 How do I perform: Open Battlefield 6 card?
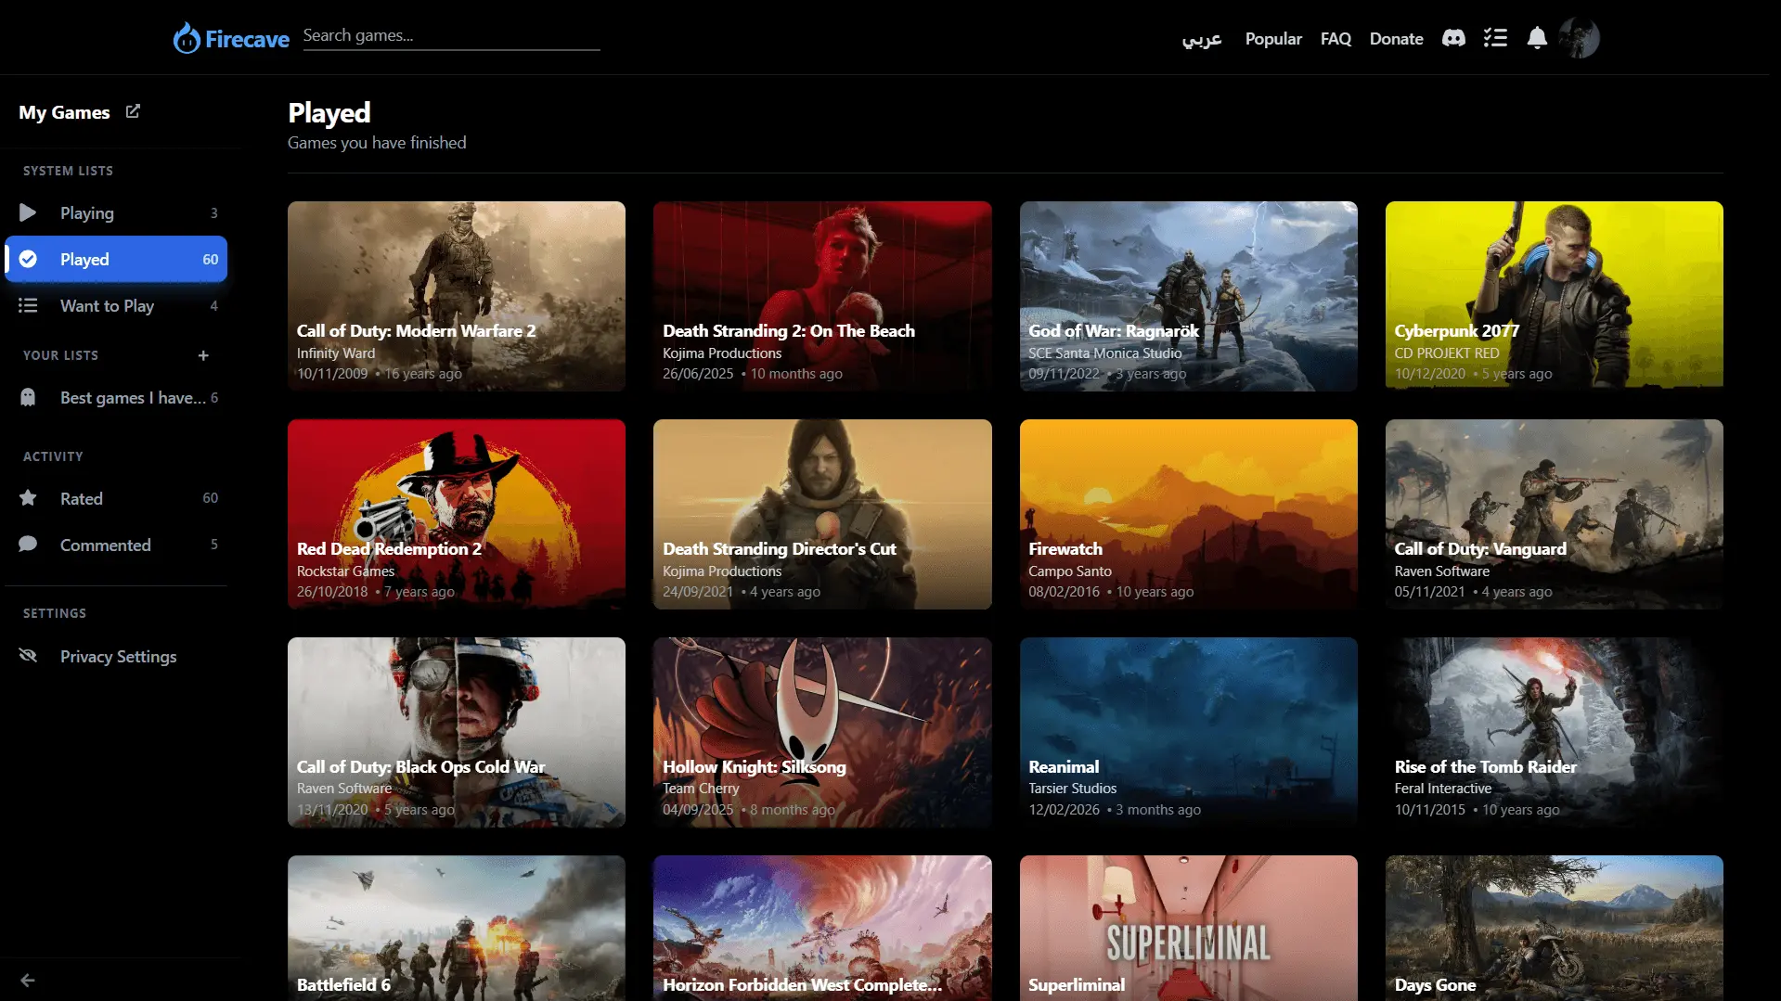click(x=457, y=928)
